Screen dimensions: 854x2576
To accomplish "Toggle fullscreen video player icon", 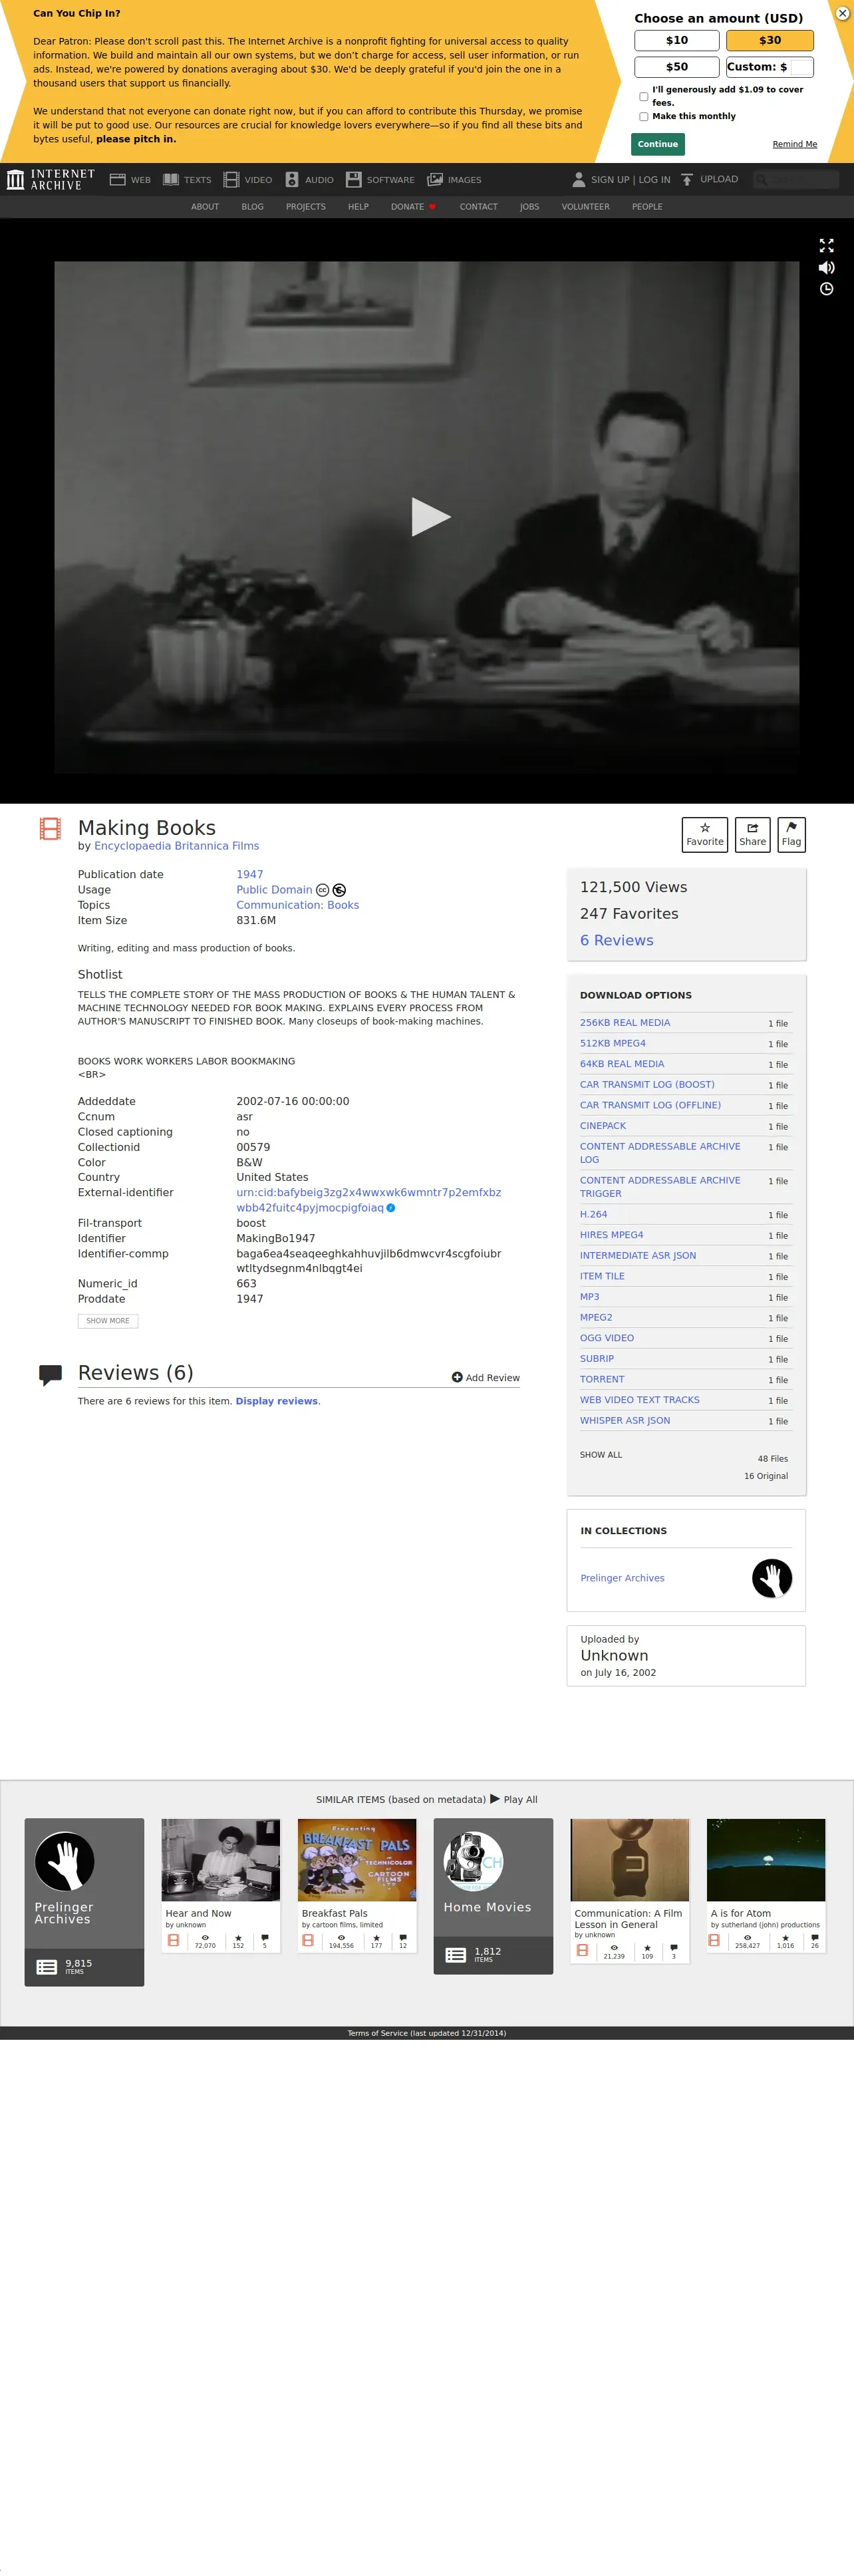I will pyautogui.click(x=826, y=245).
